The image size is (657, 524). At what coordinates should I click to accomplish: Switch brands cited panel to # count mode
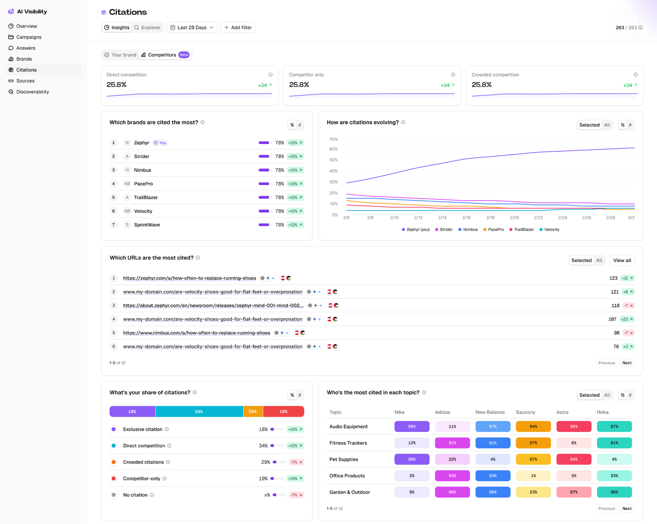[x=300, y=125]
